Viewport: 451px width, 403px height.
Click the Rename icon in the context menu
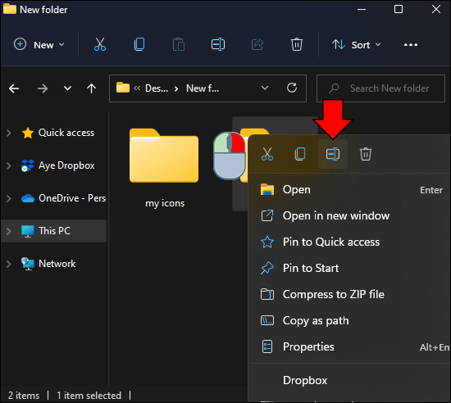[x=333, y=154]
